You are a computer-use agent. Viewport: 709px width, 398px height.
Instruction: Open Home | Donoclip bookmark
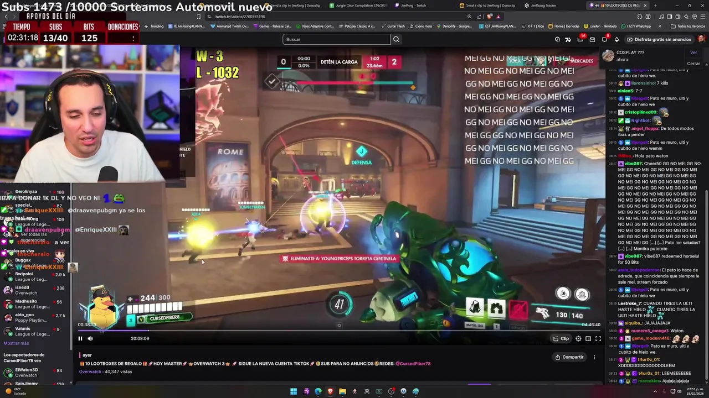(x=564, y=26)
